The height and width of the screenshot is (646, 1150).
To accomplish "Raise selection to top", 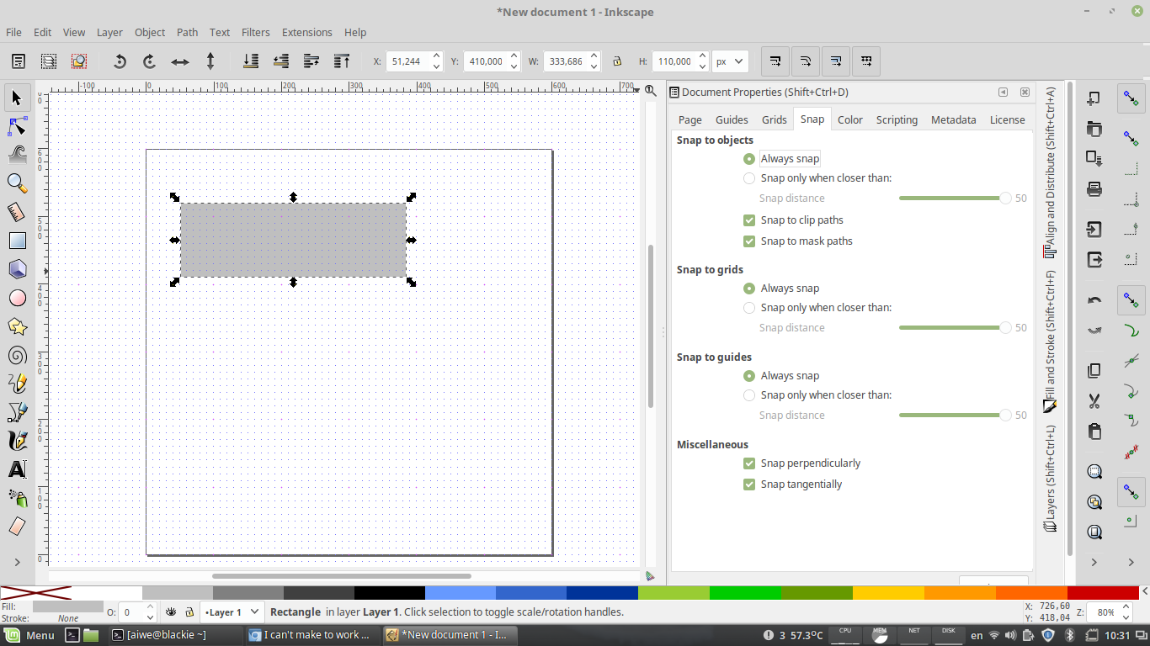I will [x=342, y=61].
